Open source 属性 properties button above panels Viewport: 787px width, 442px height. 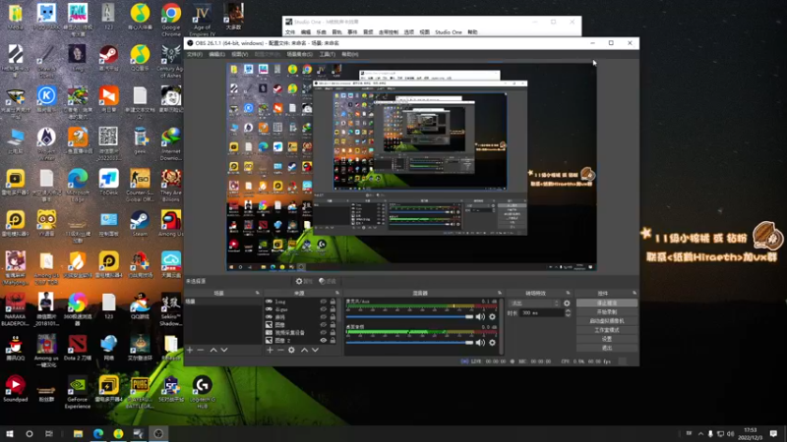click(304, 281)
